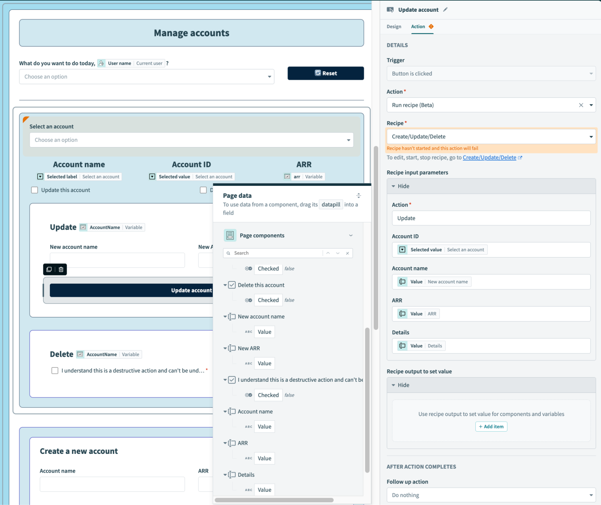Screen dimensions: 601x505
Task: Clear the Run recipe (Beta) action selection
Action: [581, 105]
